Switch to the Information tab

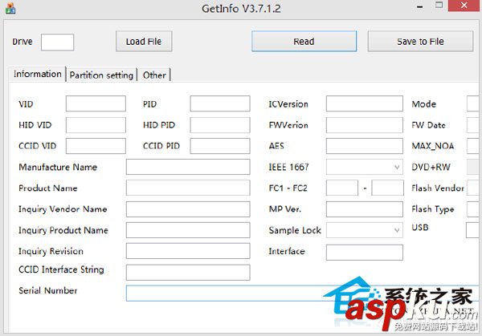pos(37,74)
